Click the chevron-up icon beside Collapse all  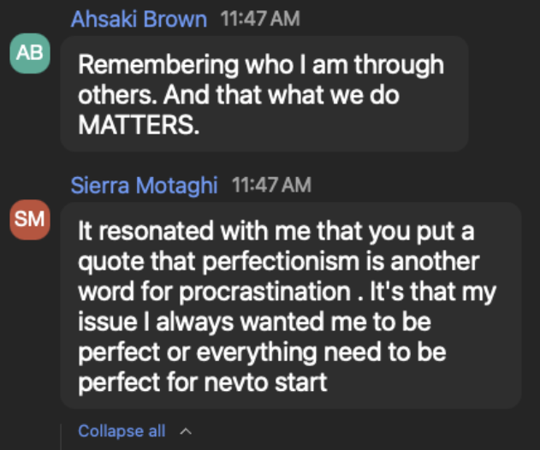click(x=186, y=431)
